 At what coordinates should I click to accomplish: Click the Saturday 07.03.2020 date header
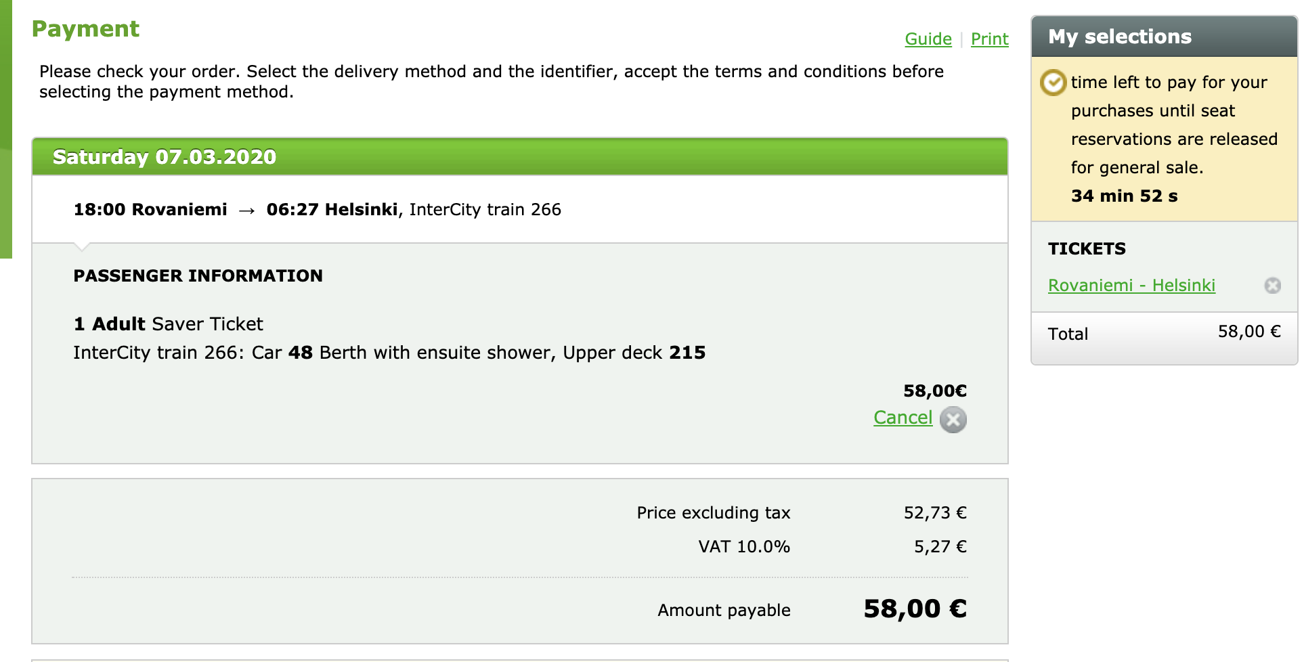[165, 157]
